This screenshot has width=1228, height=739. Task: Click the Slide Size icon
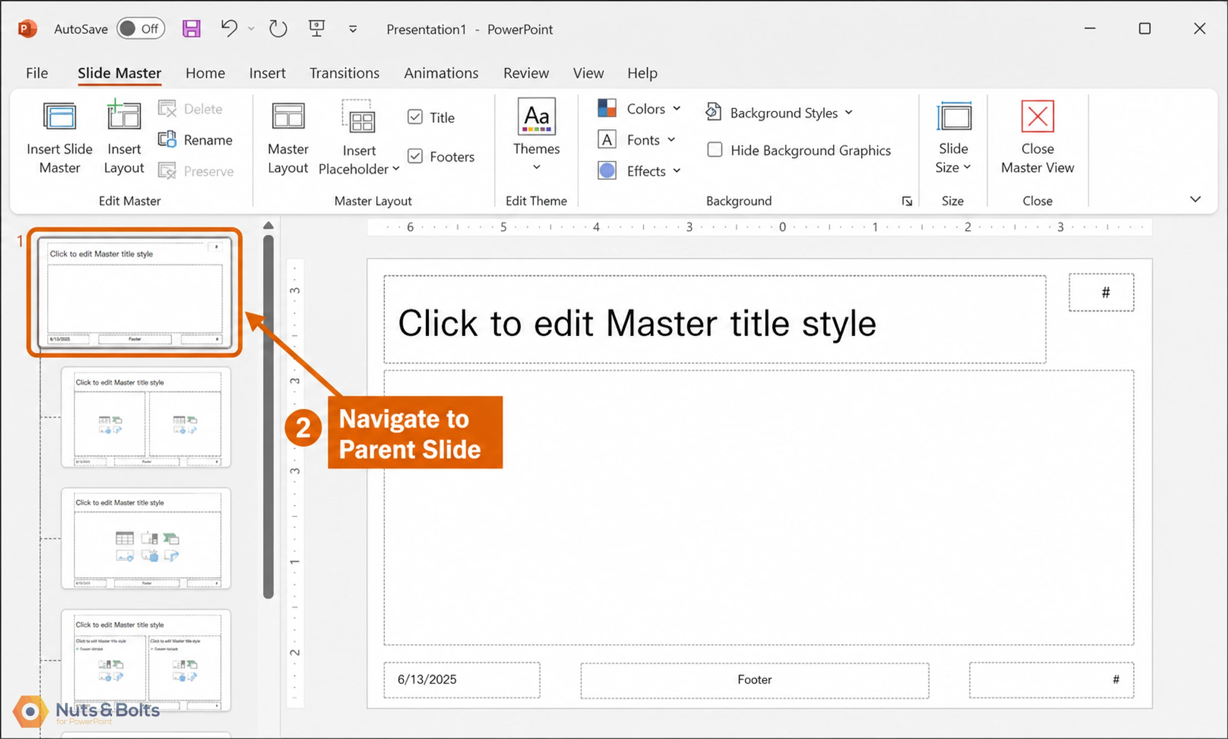(x=953, y=117)
